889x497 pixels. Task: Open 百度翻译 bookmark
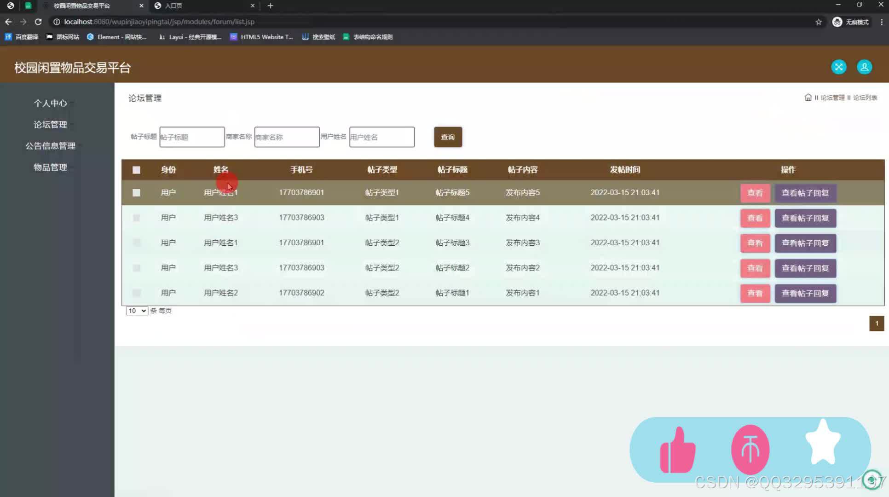coord(21,37)
